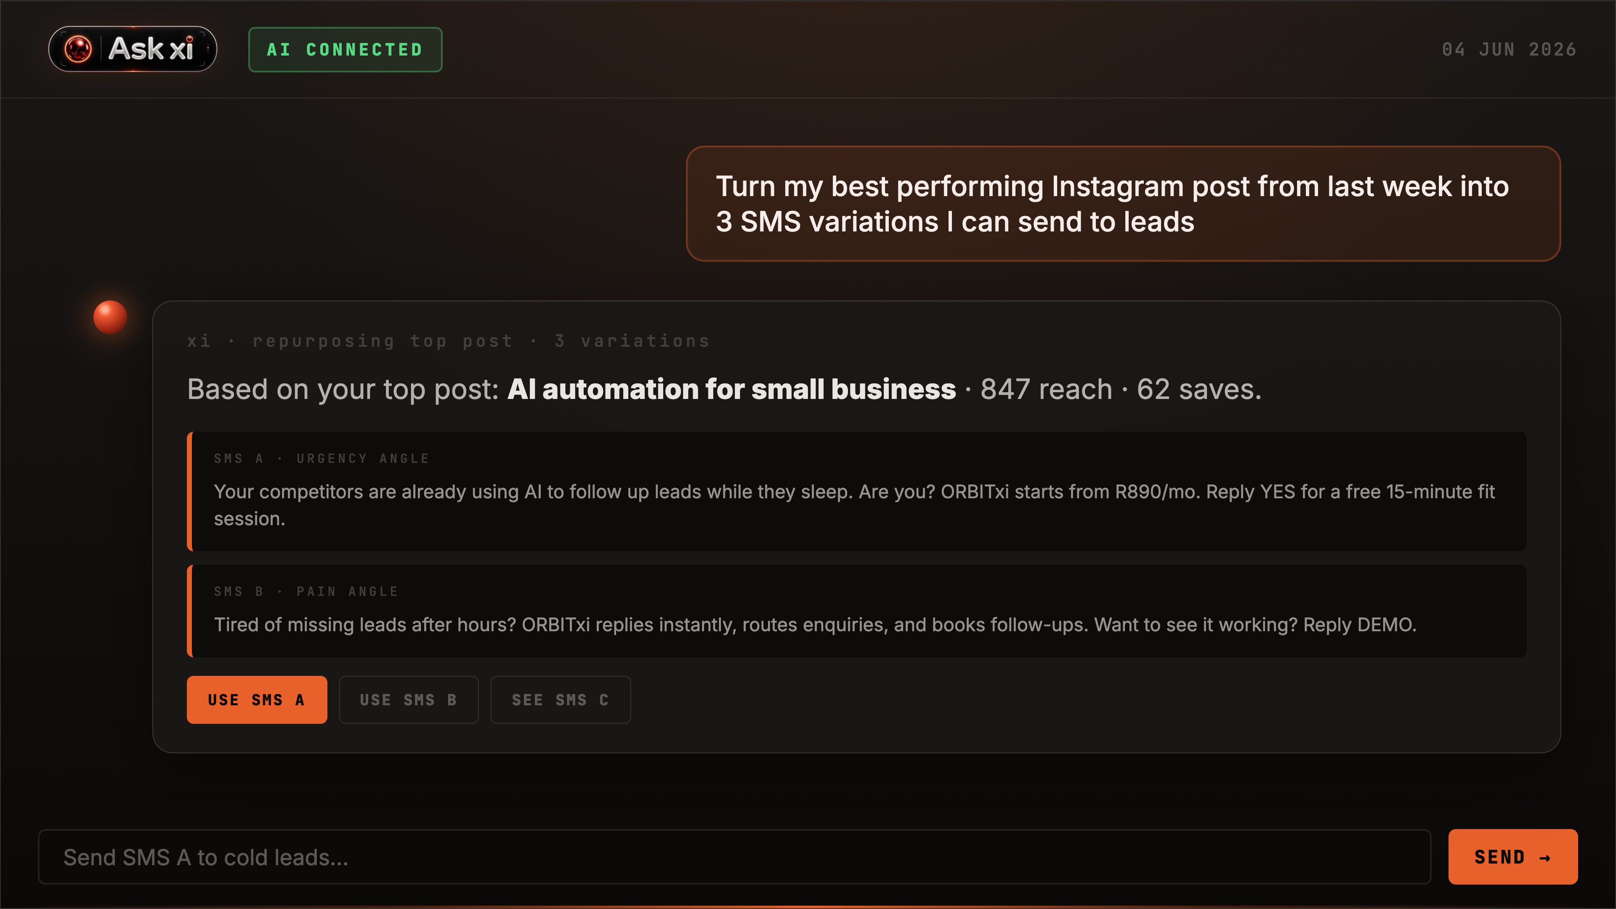1616x909 pixels.
Task: Select the SMS B pain angle card
Action: click(x=856, y=610)
